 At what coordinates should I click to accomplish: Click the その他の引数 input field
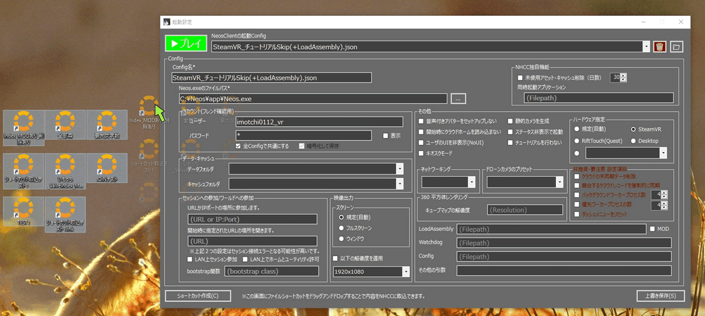point(564,271)
